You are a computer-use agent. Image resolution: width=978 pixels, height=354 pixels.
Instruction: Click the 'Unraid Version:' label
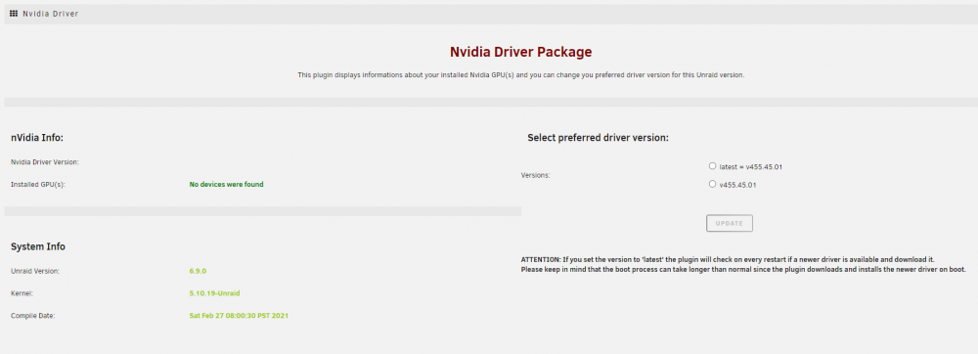35,271
